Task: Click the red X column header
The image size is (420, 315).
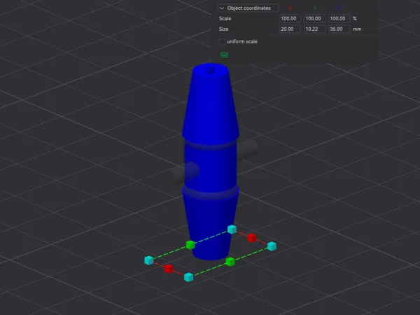Action: [x=290, y=8]
